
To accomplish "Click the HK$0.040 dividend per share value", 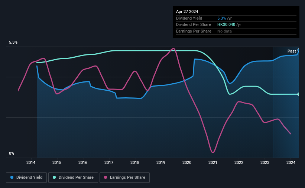I will coord(226,25).
